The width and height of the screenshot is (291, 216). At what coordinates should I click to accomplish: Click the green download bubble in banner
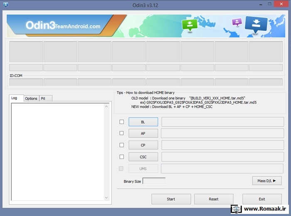point(190,25)
